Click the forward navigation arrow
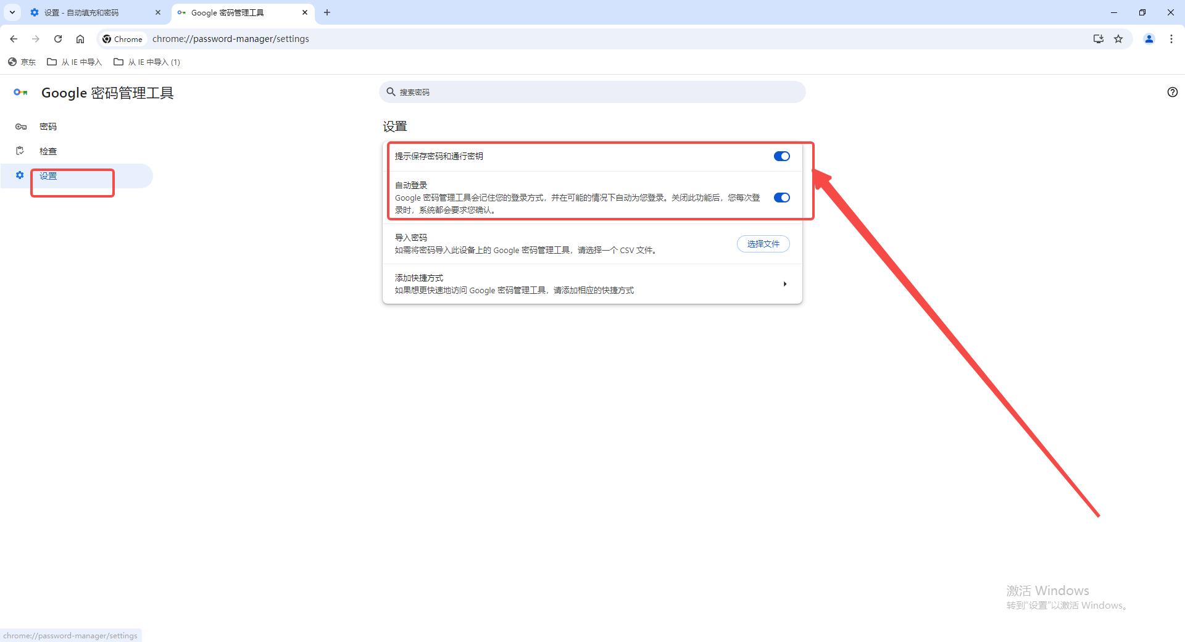 (x=36, y=39)
